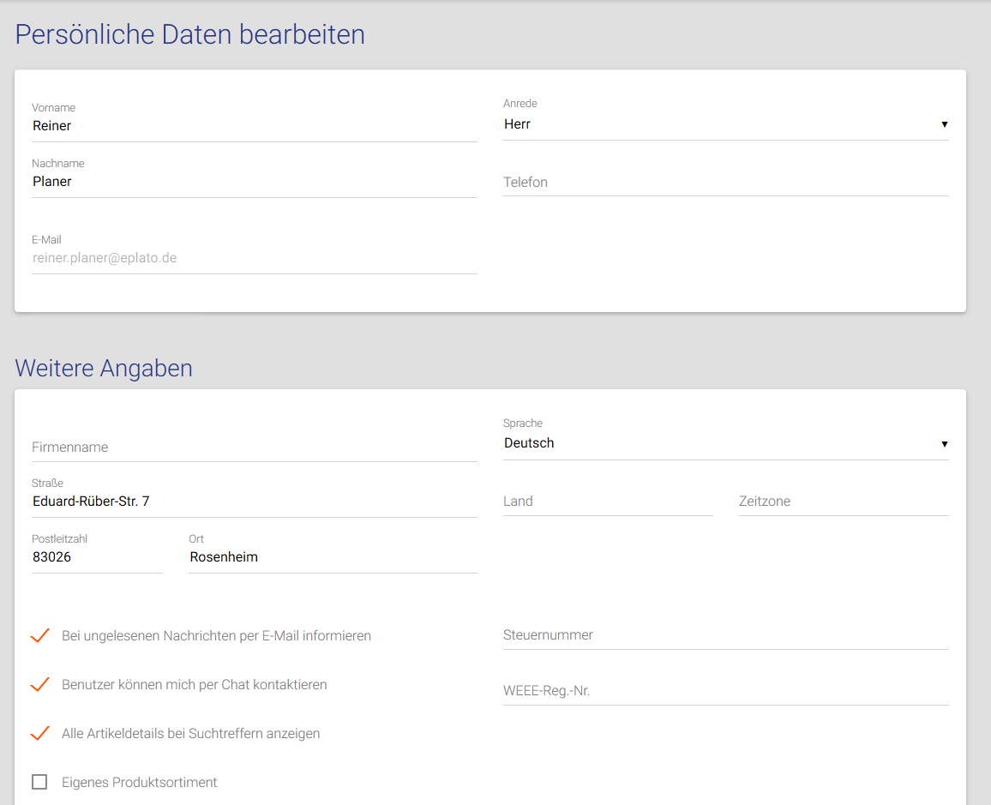This screenshot has width=991, height=805.
Task: Enable the Eigenes Produktsortiment checkbox
Action: (x=39, y=782)
